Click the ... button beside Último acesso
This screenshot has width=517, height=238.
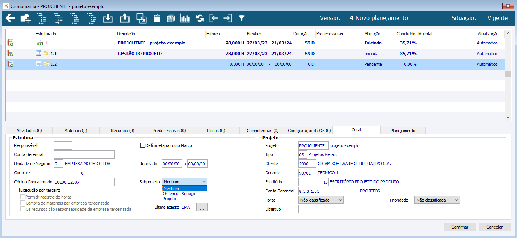pos(202,207)
